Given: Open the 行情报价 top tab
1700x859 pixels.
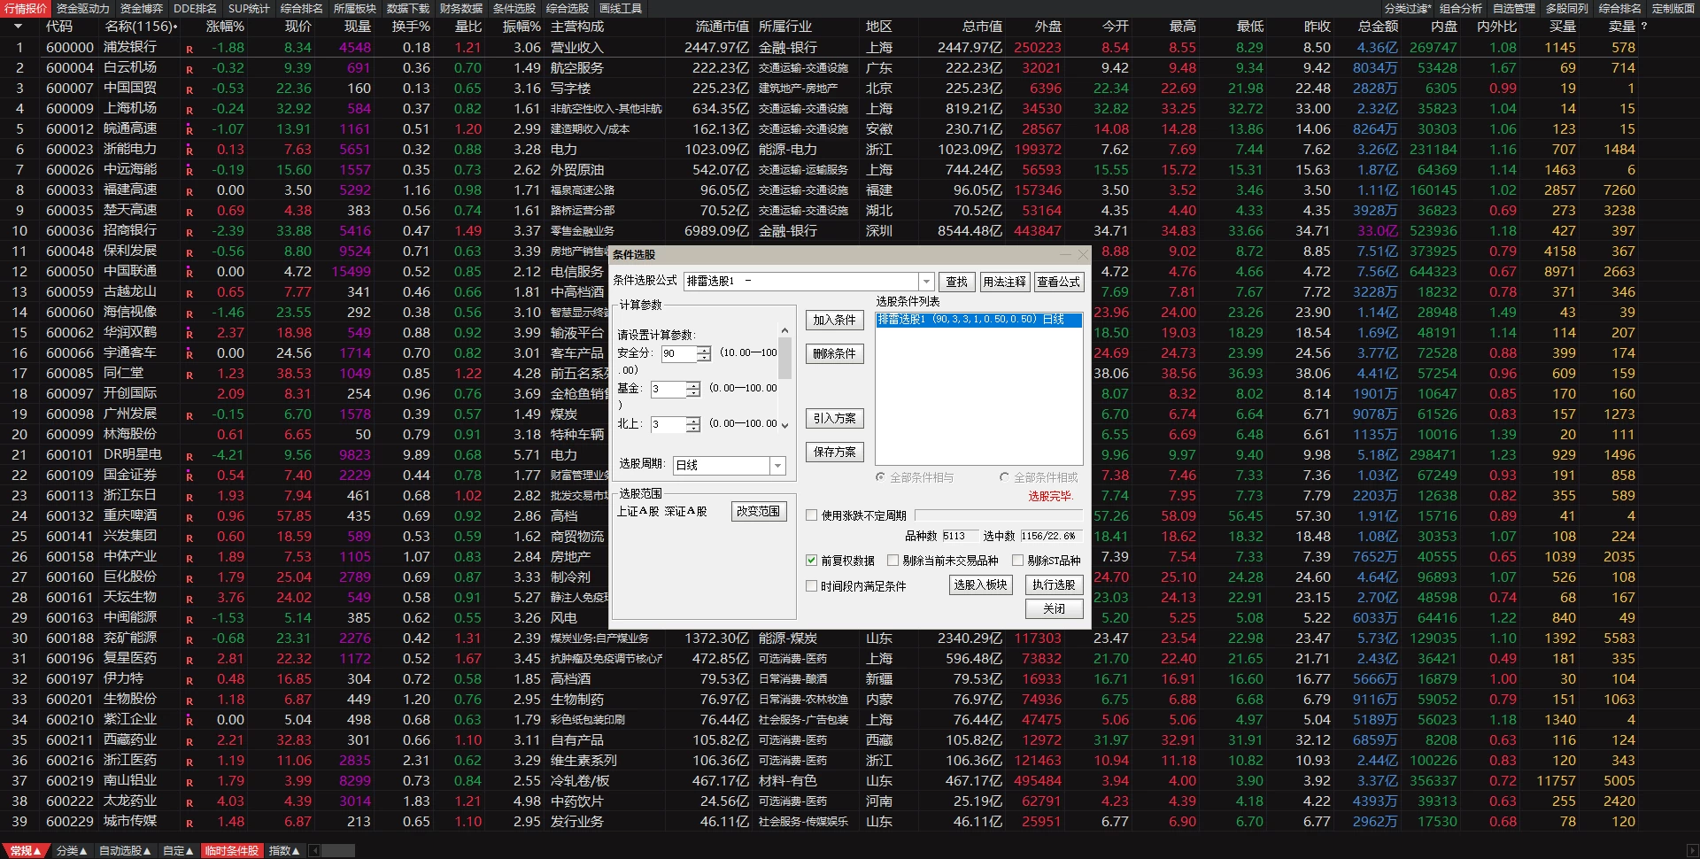Looking at the screenshot, I should coord(26,8).
